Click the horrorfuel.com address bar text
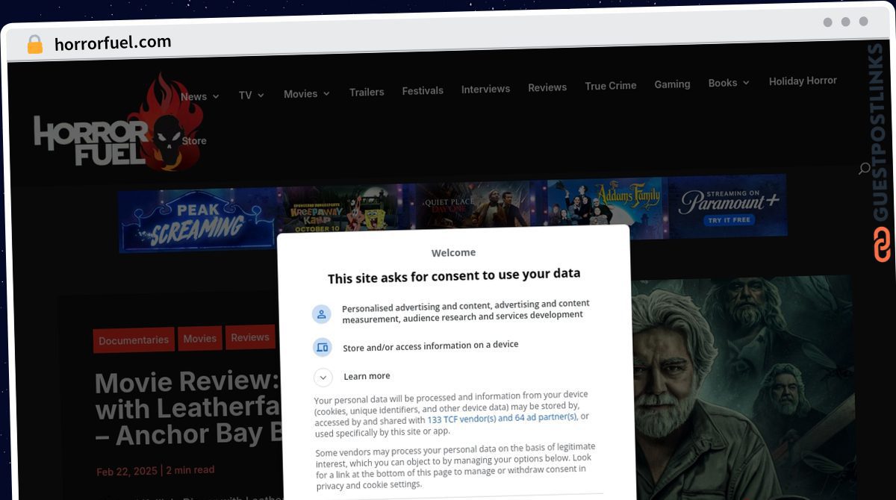This screenshot has height=500, width=896. pyautogui.click(x=113, y=43)
